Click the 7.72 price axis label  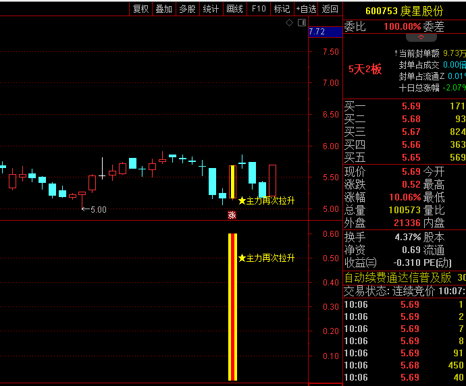coord(325,32)
